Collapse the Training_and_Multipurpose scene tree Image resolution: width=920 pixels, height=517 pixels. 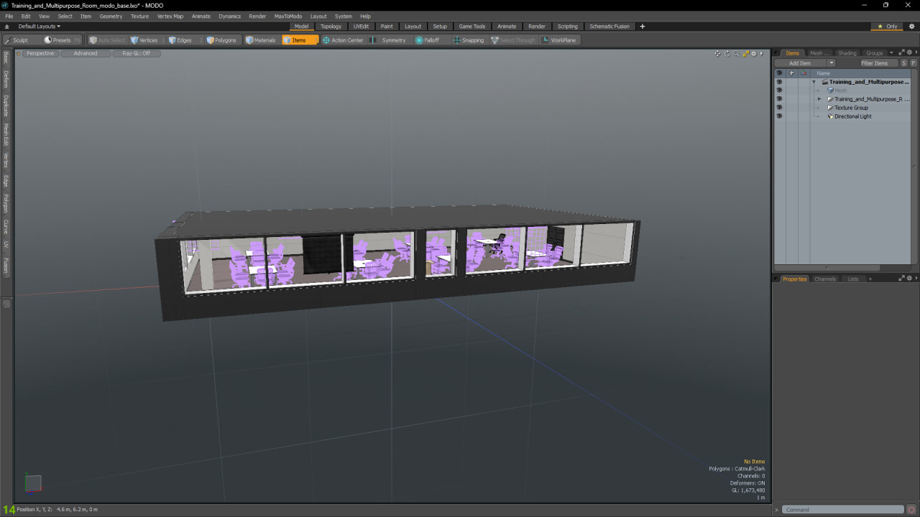(814, 82)
